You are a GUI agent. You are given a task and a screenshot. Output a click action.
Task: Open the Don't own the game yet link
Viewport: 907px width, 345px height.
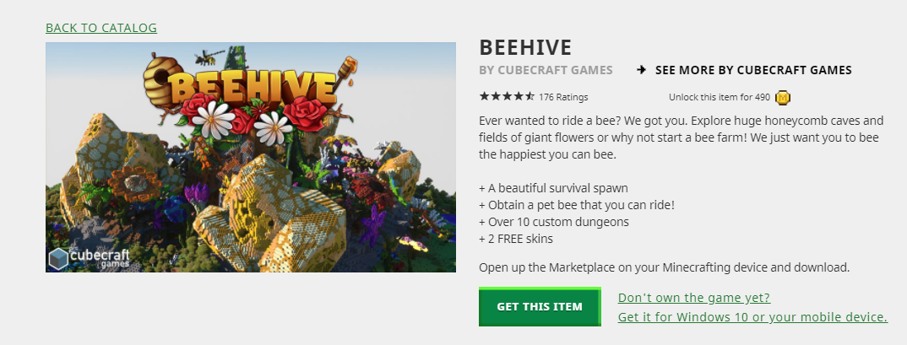[x=694, y=298]
